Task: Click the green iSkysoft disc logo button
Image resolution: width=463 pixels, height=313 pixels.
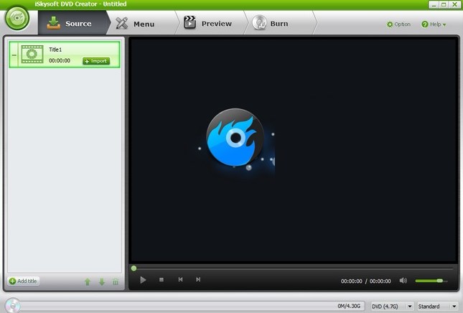Action: tap(17, 18)
